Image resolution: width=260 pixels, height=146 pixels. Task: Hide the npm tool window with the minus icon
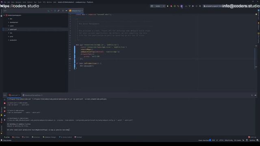(x=66, y=11)
